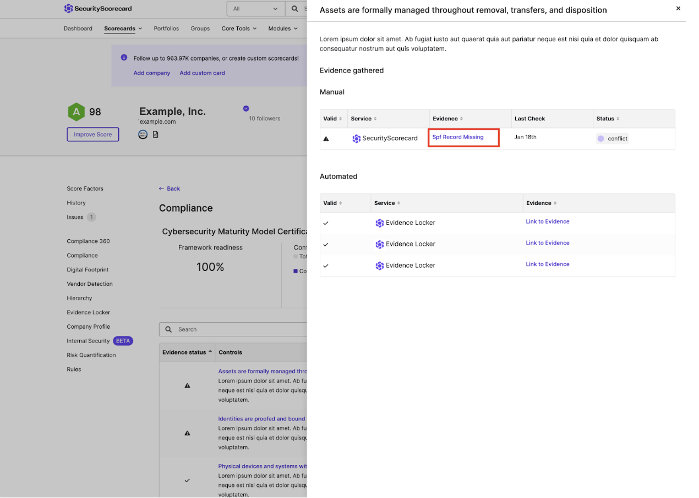Click the Jan 18th last check cell
Viewport: 699px width, 498px height.
(x=524, y=137)
